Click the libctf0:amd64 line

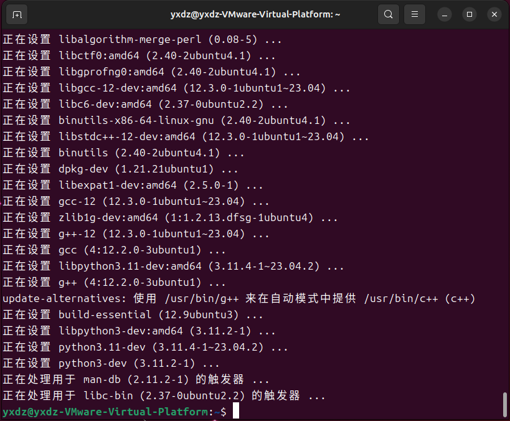click(x=139, y=55)
